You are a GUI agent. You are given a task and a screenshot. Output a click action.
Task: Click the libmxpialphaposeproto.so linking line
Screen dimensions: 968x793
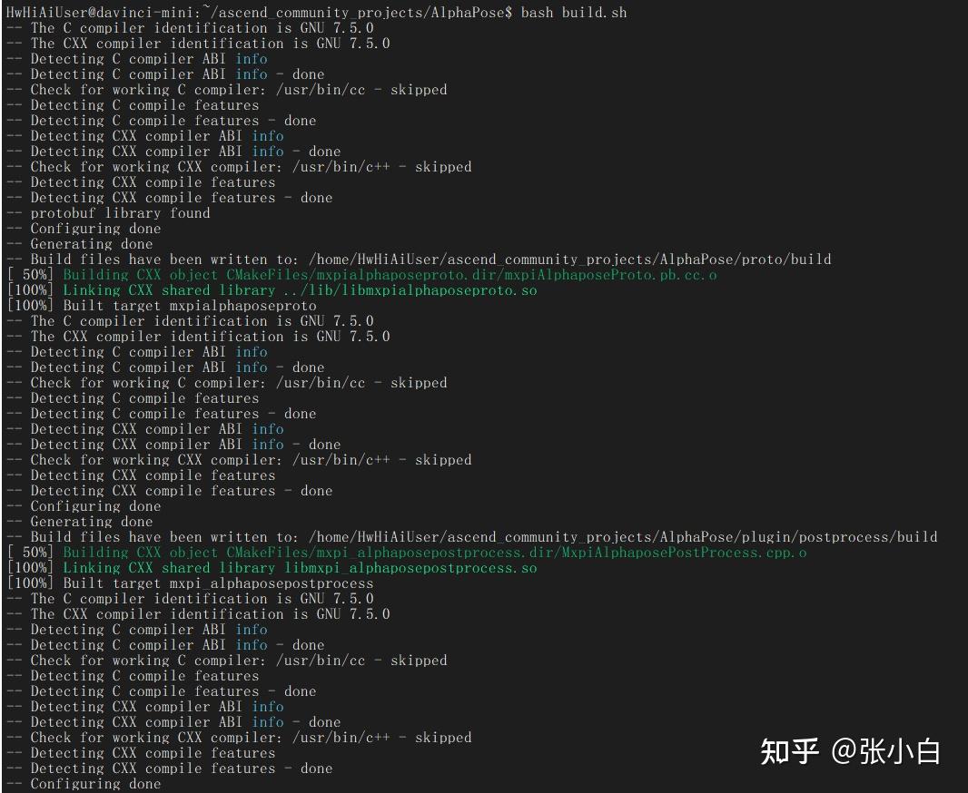300,290
